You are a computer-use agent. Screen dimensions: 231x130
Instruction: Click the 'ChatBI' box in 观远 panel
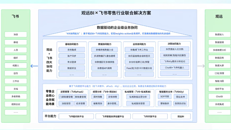point(219,96)
